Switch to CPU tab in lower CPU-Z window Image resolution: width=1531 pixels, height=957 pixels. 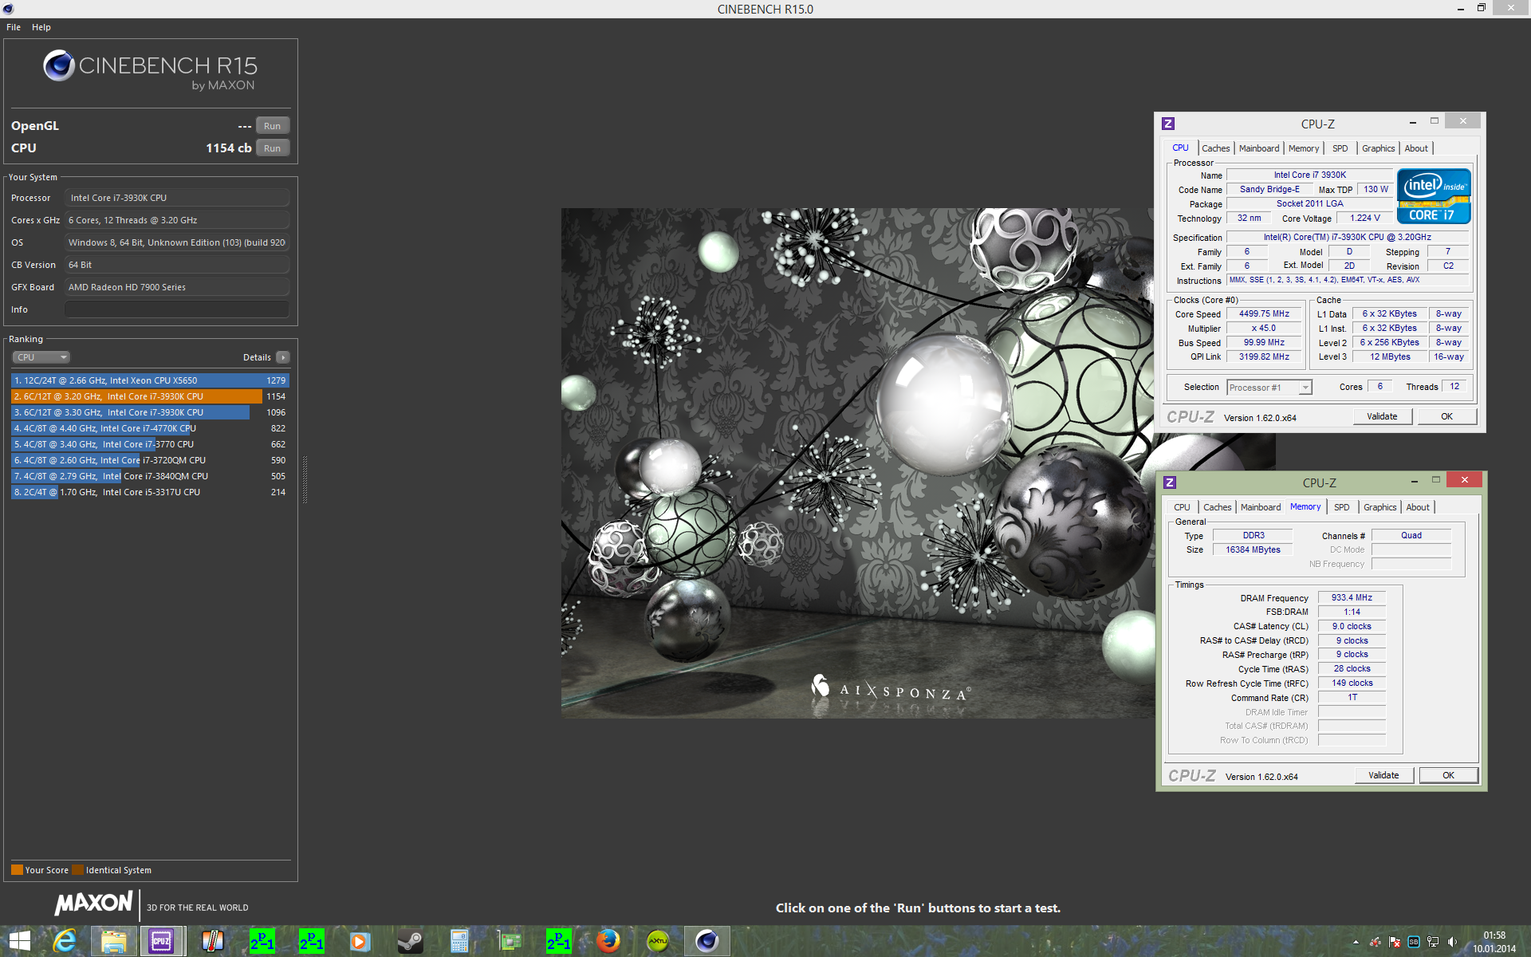pyautogui.click(x=1182, y=507)
